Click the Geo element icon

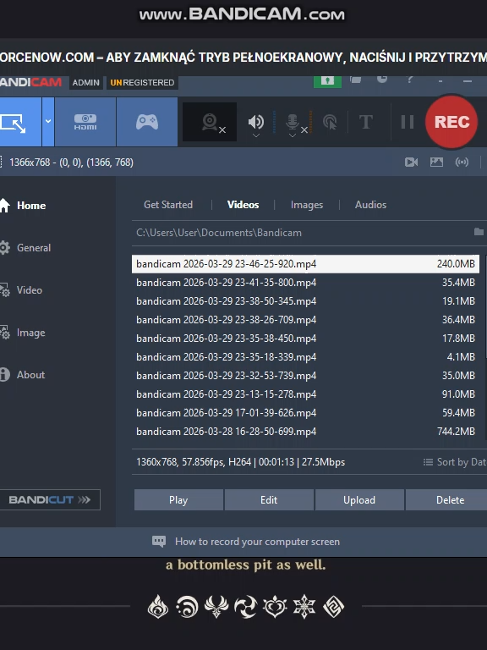333,608
